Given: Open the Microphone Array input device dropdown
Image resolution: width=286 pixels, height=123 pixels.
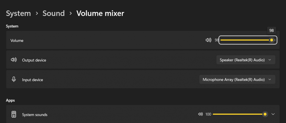Looking at the screenshot, I should point(237,79).
